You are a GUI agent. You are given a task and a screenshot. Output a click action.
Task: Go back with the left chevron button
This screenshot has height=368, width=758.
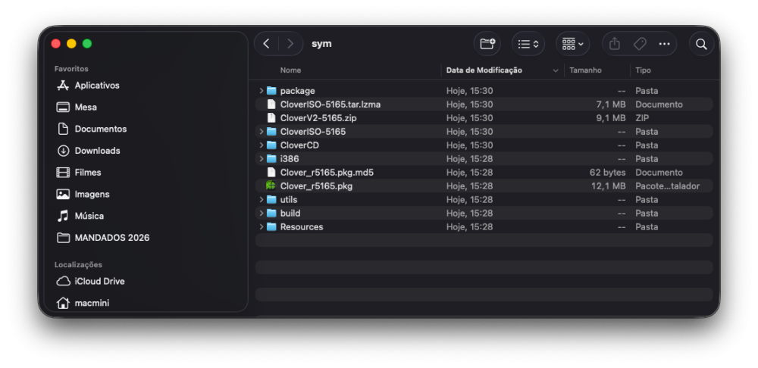pyautogui.click(x=266, y=44)
